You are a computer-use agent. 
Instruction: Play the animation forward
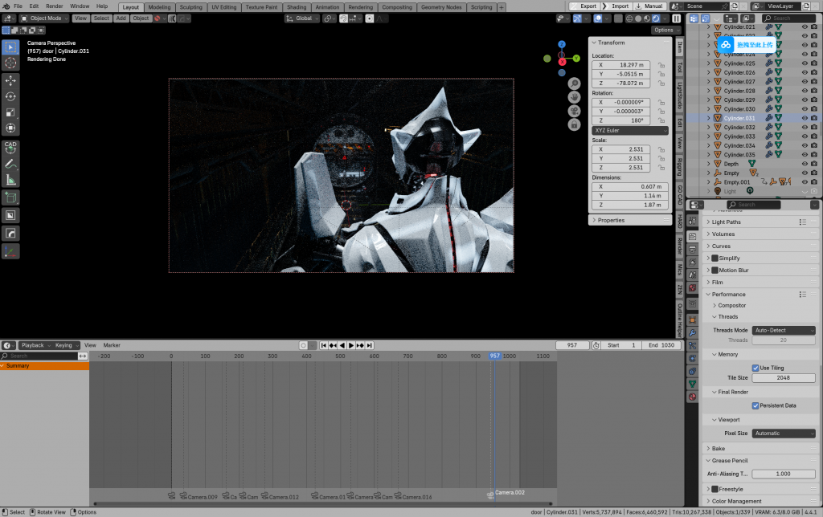351,345
